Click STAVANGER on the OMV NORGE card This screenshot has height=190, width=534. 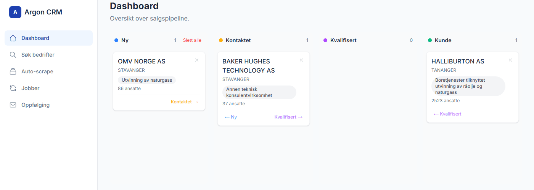pyautogui.click(x=132, y=70)
